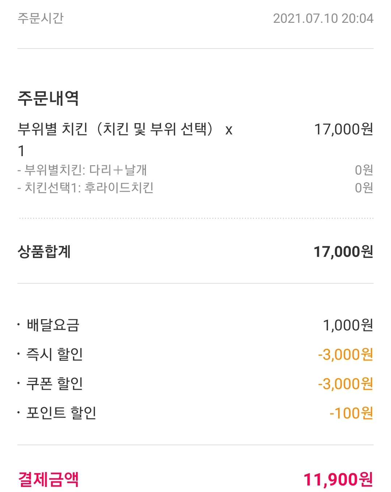The height and width of the screenshot is (492, 391).
Task: Select the order timestamp 2021.07.10 20:04
Action: coord(323,18)
